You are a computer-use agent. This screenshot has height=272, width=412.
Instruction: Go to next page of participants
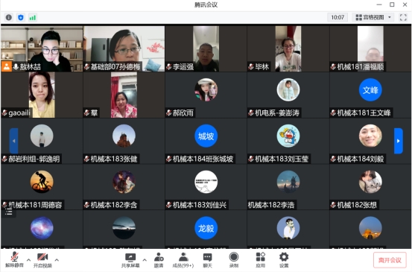coord(399,141)
